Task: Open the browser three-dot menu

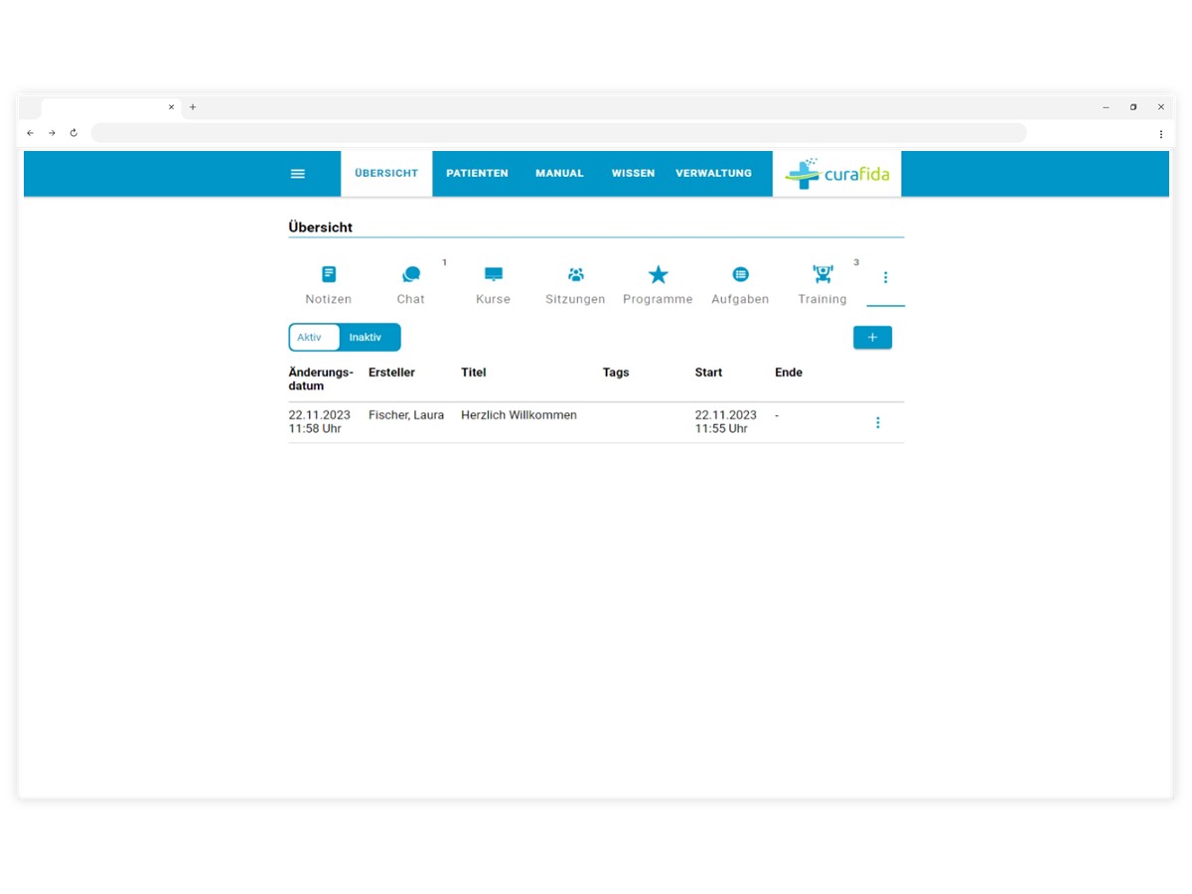Action: [x=1160, y=133]
